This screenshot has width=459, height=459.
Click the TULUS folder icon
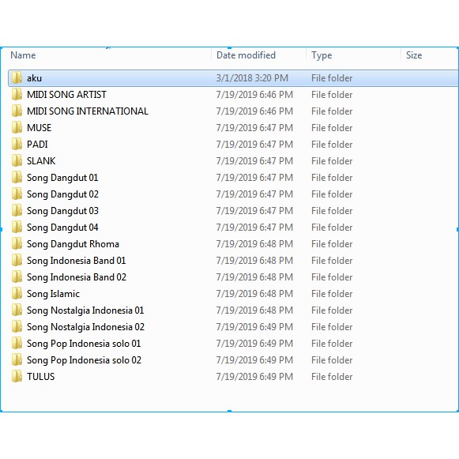click(x=17, y=377)
